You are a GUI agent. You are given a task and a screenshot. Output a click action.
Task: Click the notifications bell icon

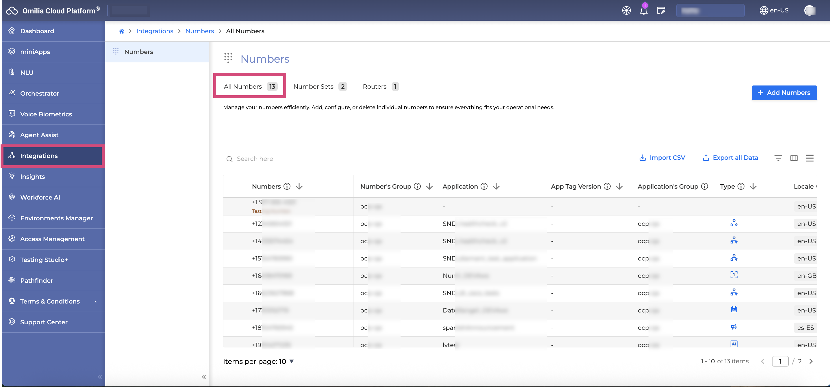(x=643, y=11)
